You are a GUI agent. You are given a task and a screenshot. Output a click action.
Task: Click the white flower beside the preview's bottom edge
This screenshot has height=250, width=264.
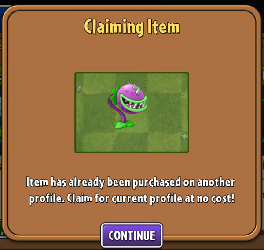point(184,136)
